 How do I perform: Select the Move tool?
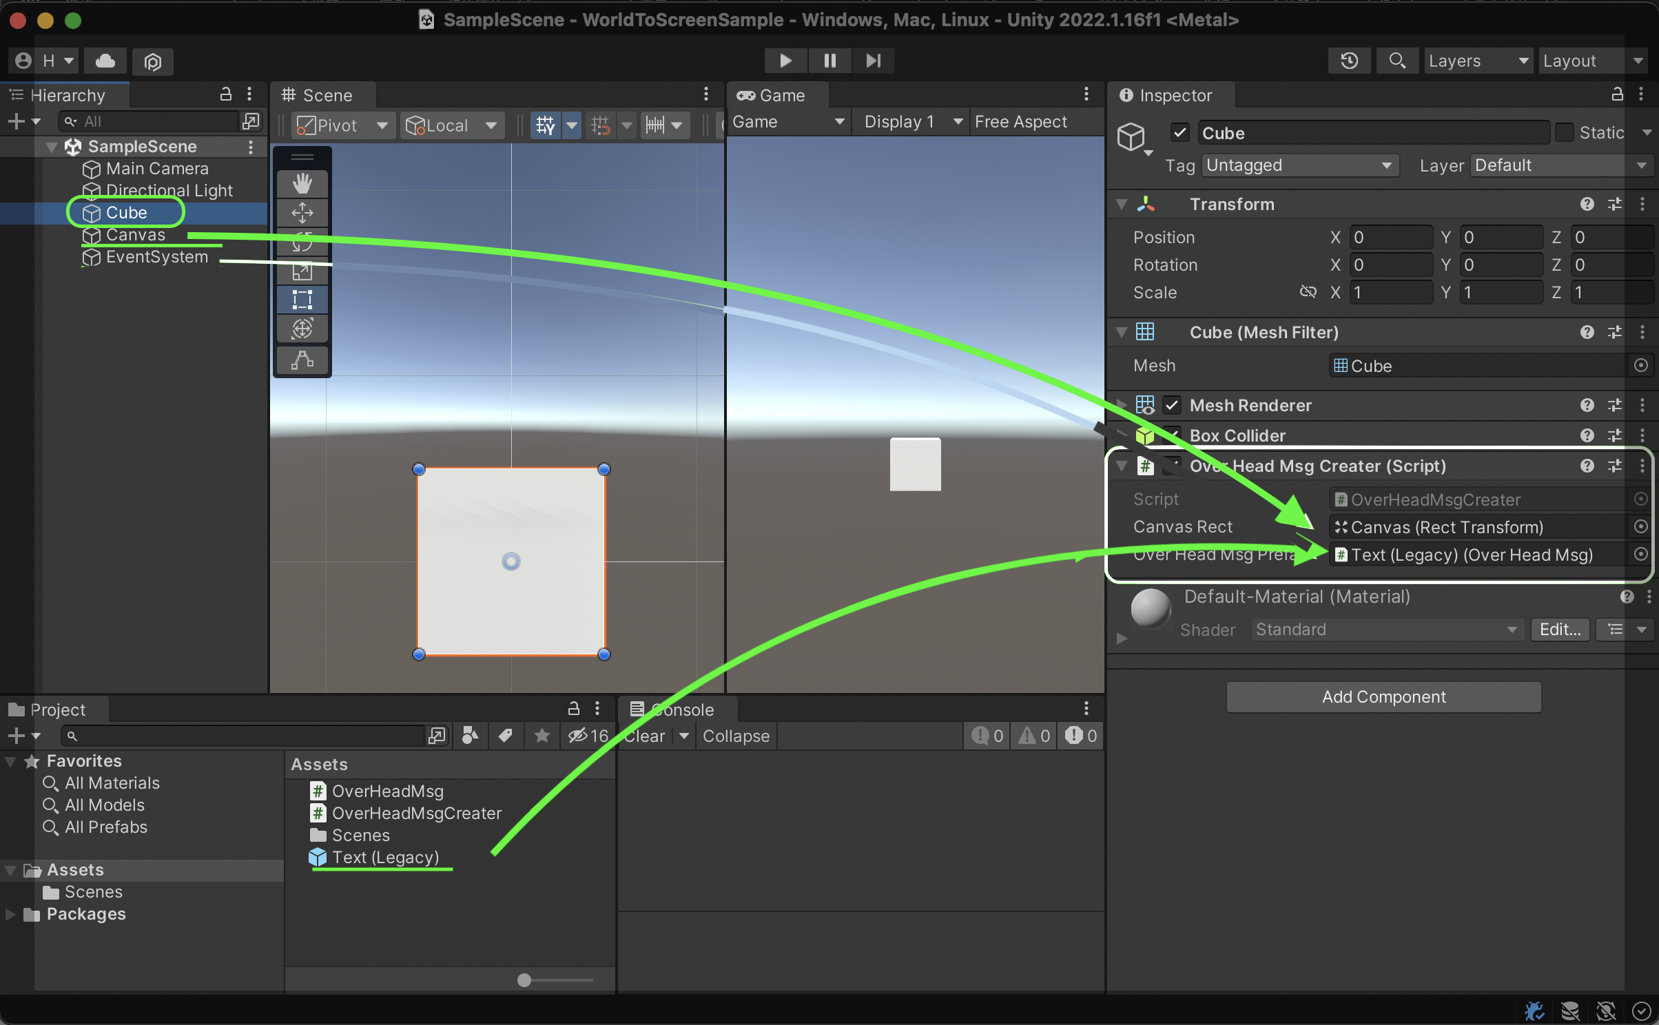click(302, 213)
